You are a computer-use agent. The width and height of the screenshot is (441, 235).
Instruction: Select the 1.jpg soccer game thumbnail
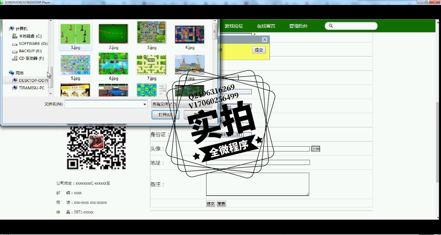pos(75,34)
